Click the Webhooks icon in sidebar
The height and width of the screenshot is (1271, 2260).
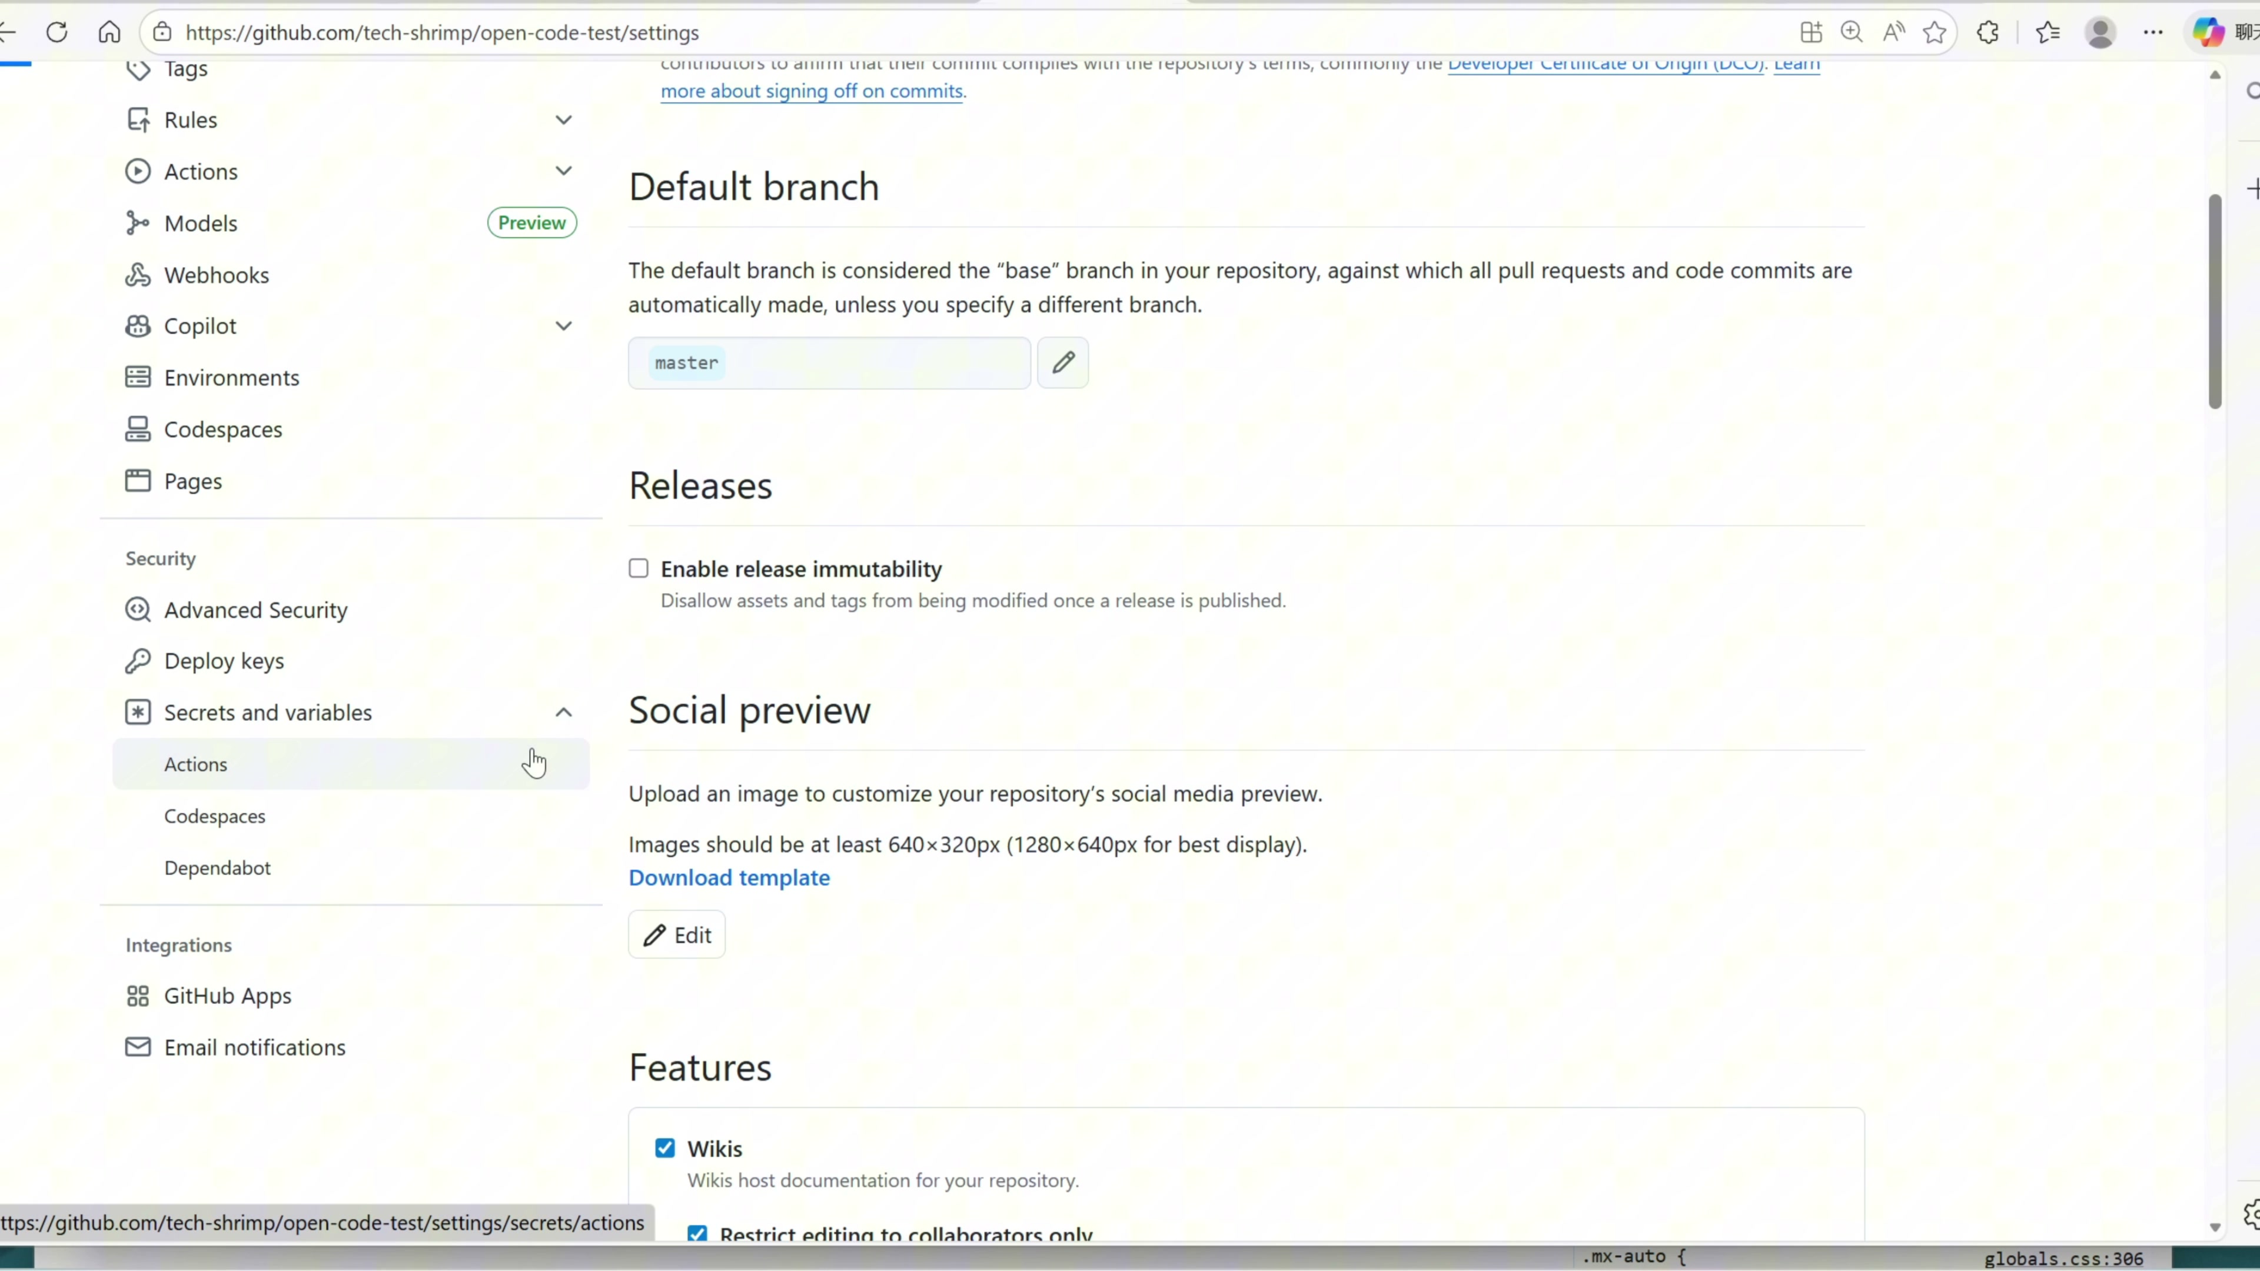pyautogui.click(x=138, y=275)
